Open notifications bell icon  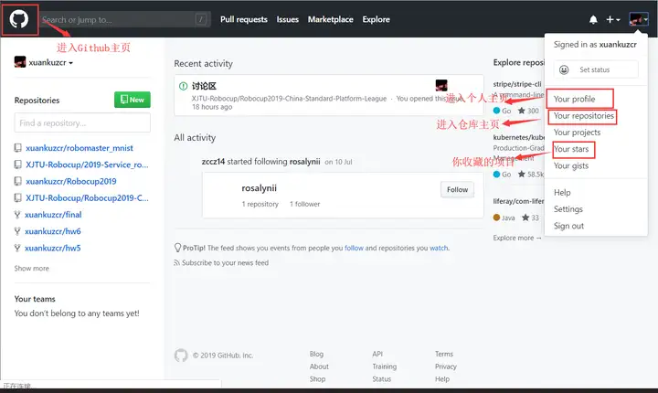[x=593, y=19]
